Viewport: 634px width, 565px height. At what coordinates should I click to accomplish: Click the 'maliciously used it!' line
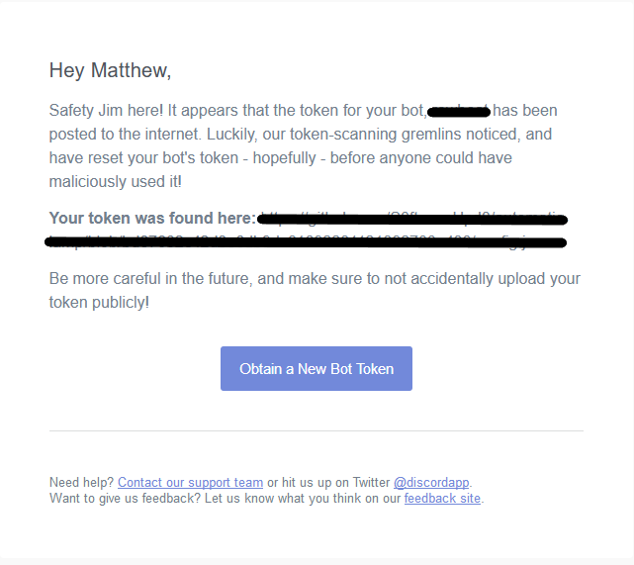[x=115, y=182]
